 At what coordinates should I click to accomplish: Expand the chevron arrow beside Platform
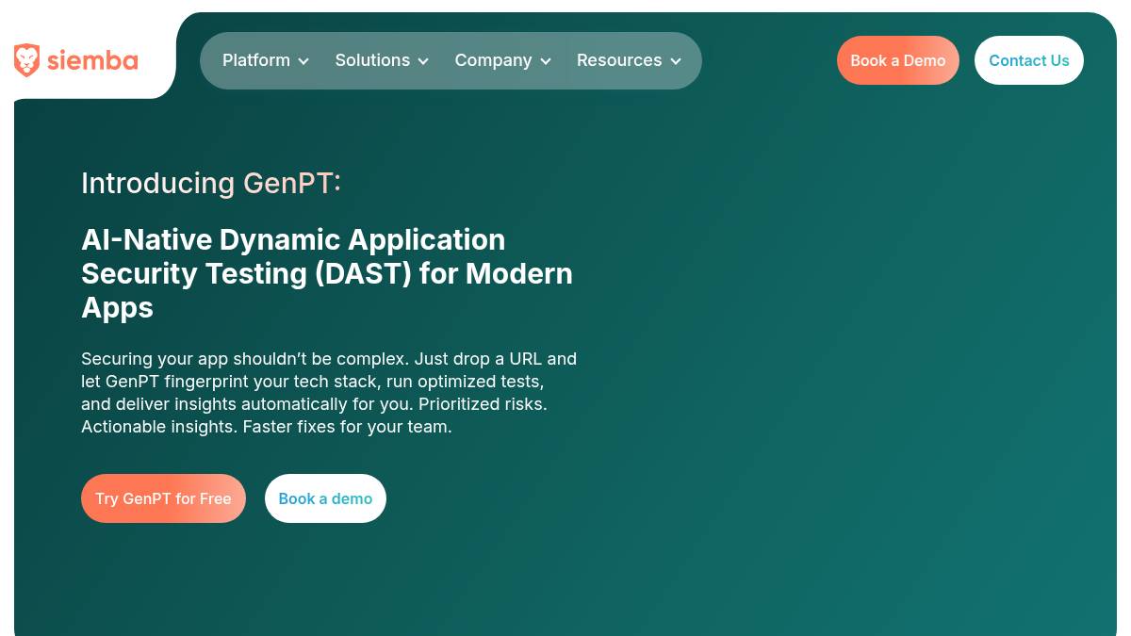(303, 61)
